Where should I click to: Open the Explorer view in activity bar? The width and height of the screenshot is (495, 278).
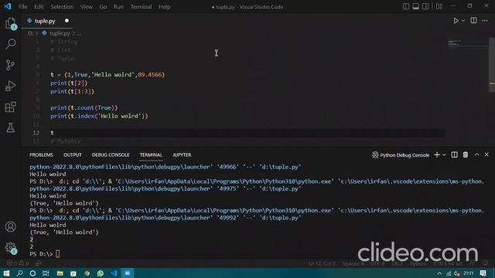pyautogui.click(x=10, y=23)
